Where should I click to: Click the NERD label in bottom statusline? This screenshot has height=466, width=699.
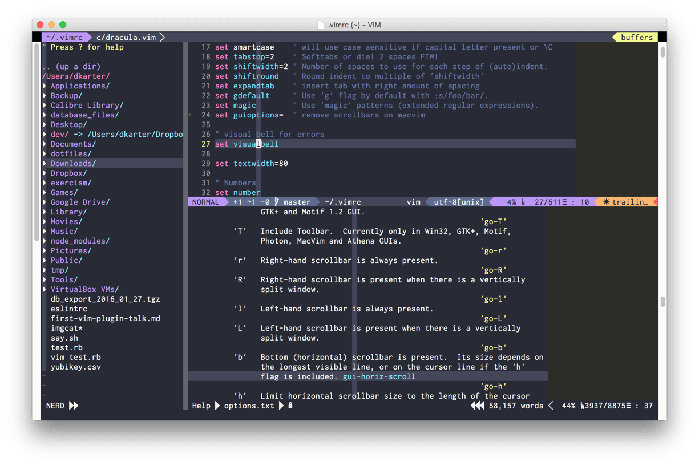point(55,406)
